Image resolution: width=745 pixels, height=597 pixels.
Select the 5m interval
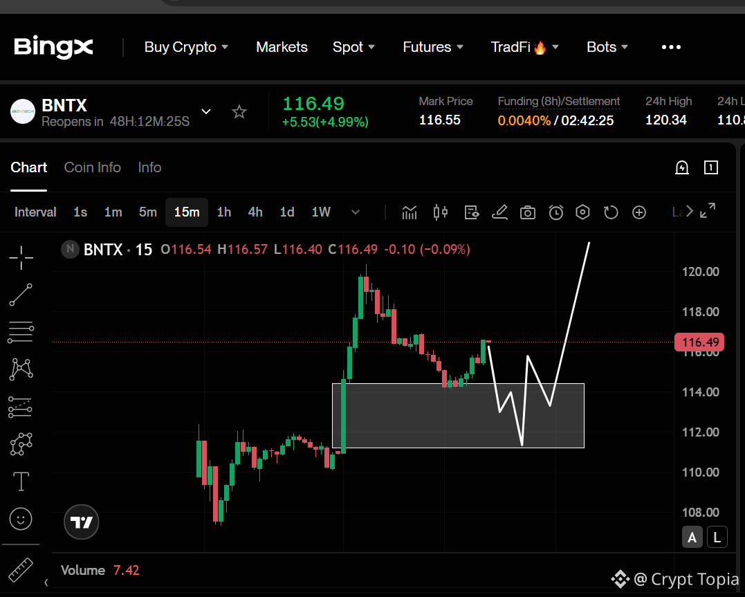point(148,212)
